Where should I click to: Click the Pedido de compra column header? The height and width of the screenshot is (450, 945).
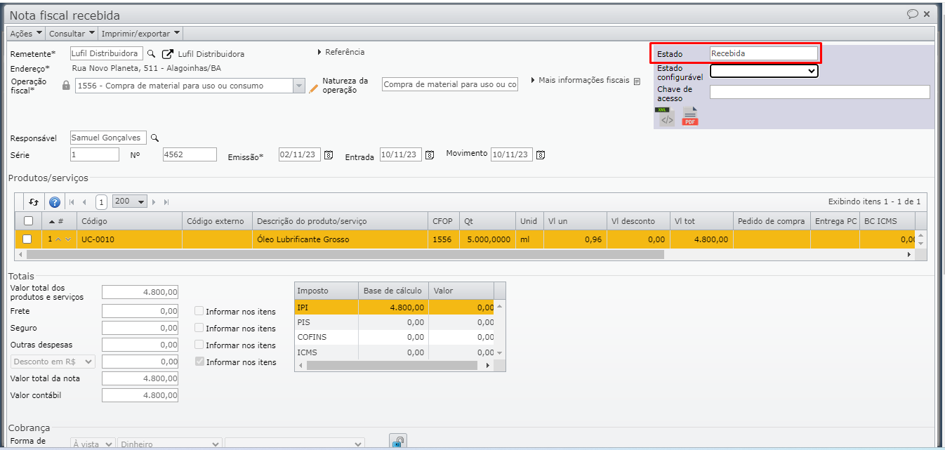(x=772, y=221)
